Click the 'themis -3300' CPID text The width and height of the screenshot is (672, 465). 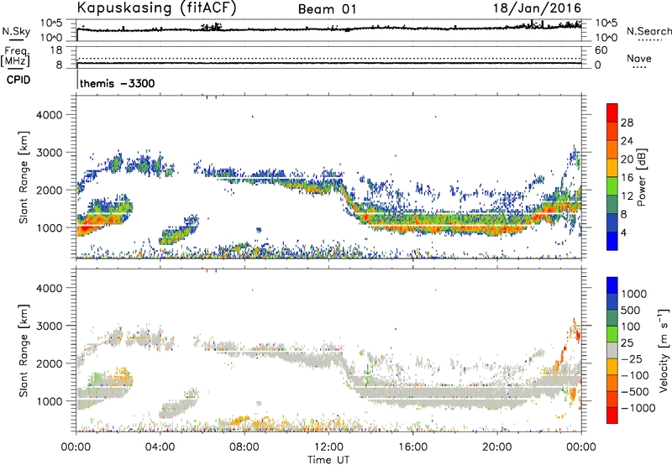(118, 83)
